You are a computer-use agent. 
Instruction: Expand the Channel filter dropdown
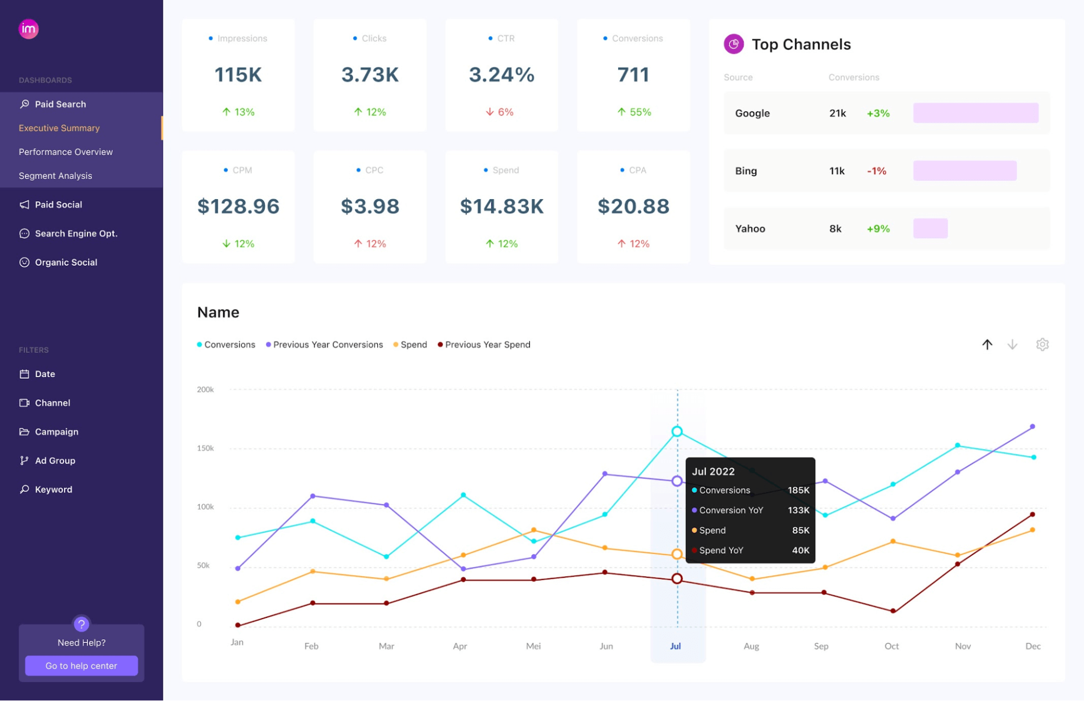(x=52, y=402)
